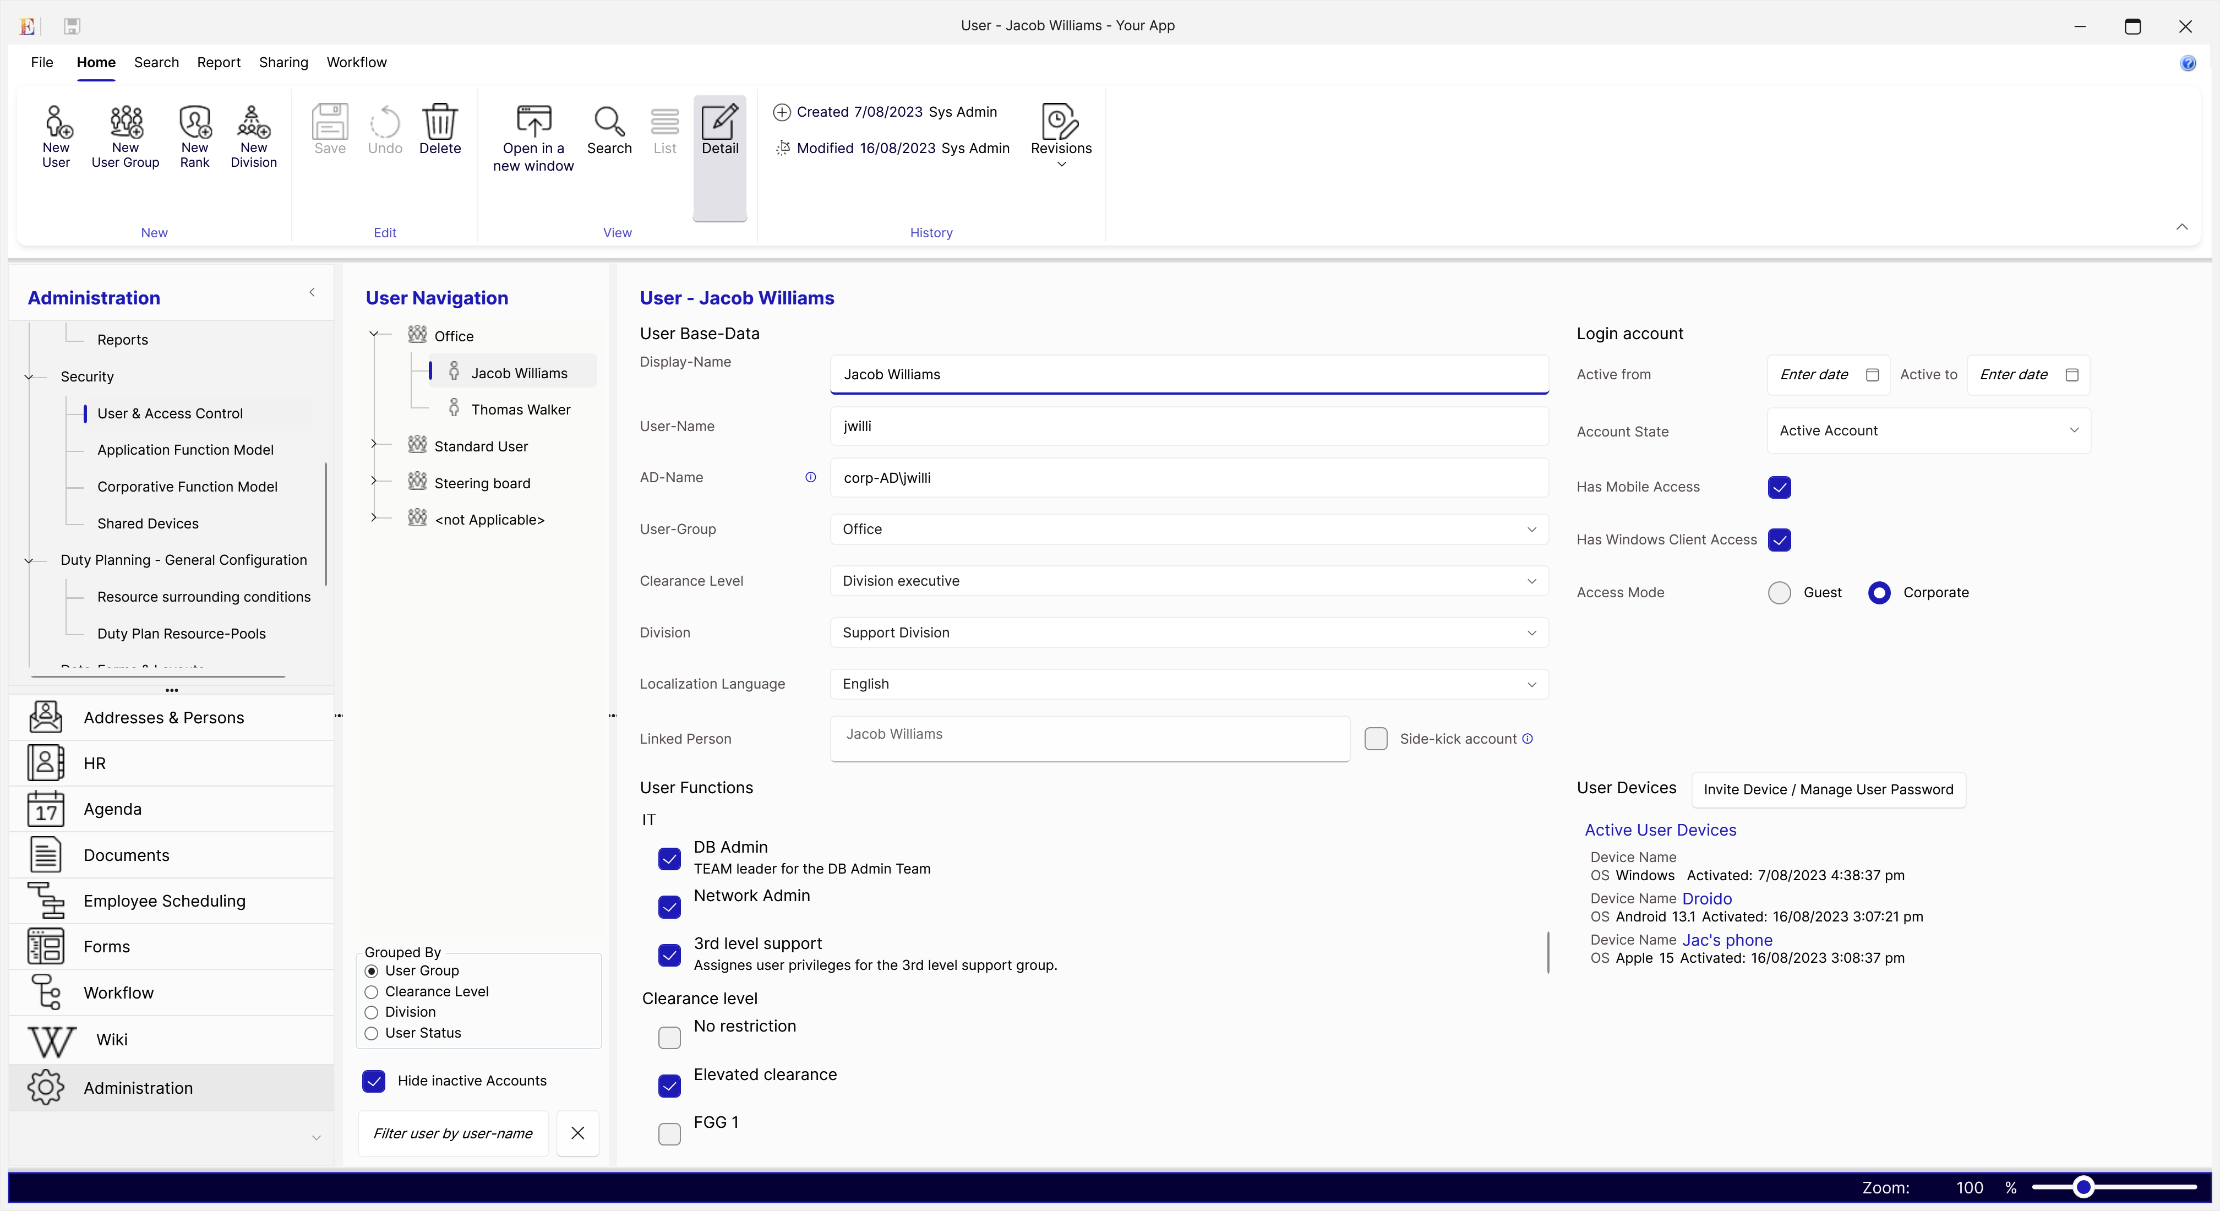Click Invite Device / Manage User Password
This screenshot has width=2220, height=1211.
coord(1828,789)
